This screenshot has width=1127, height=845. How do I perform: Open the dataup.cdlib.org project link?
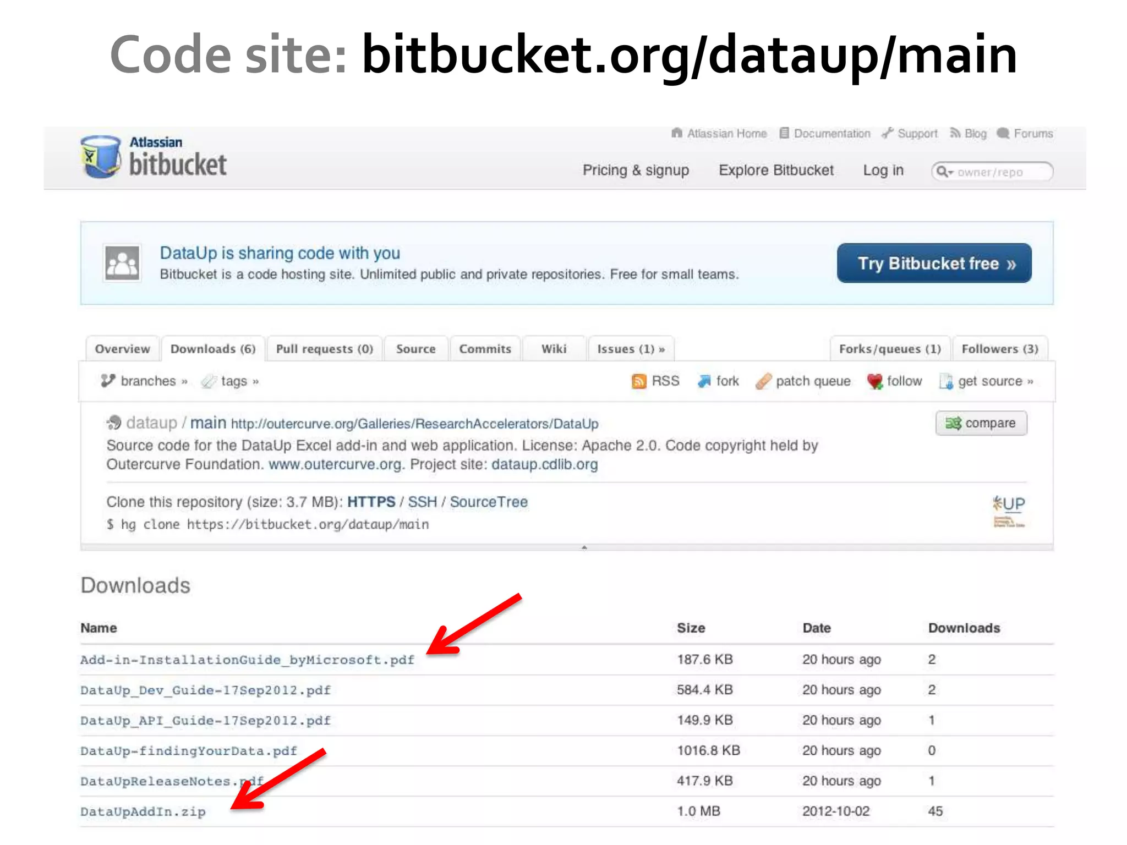point(544,464)
